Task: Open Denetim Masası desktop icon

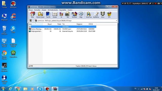Action: pos(4,43)
